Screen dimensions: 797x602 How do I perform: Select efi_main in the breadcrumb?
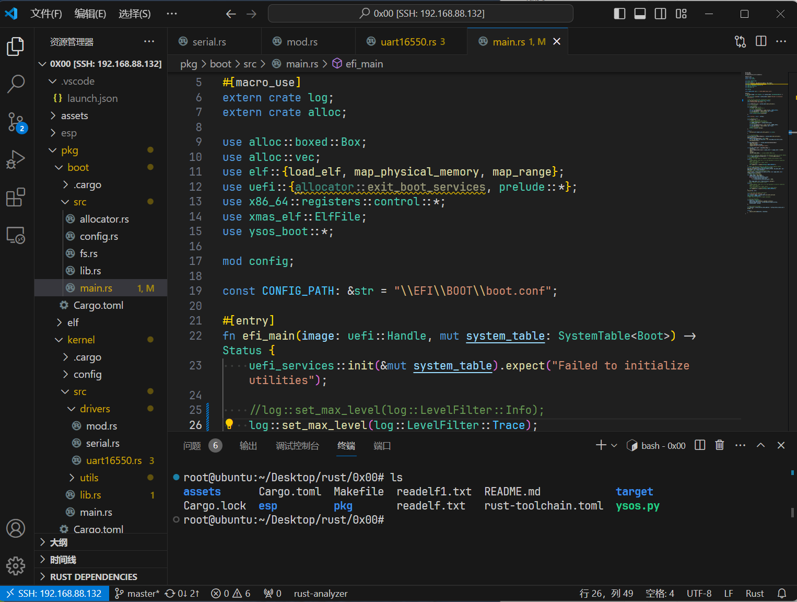pyautogui.click(x=358, y=64)
